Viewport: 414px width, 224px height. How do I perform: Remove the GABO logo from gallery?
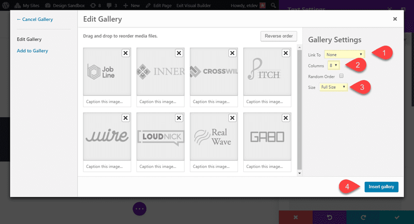click(285, 118)
